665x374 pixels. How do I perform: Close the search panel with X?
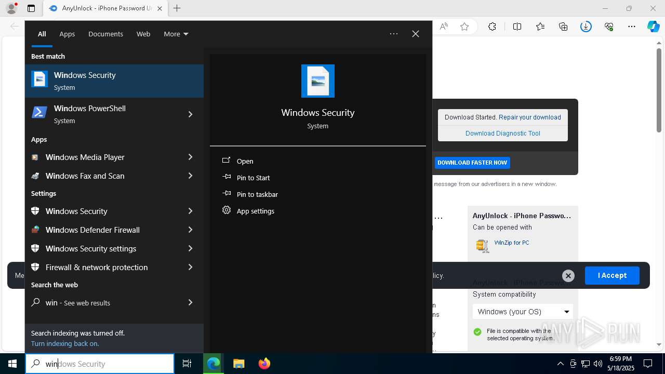416,34
